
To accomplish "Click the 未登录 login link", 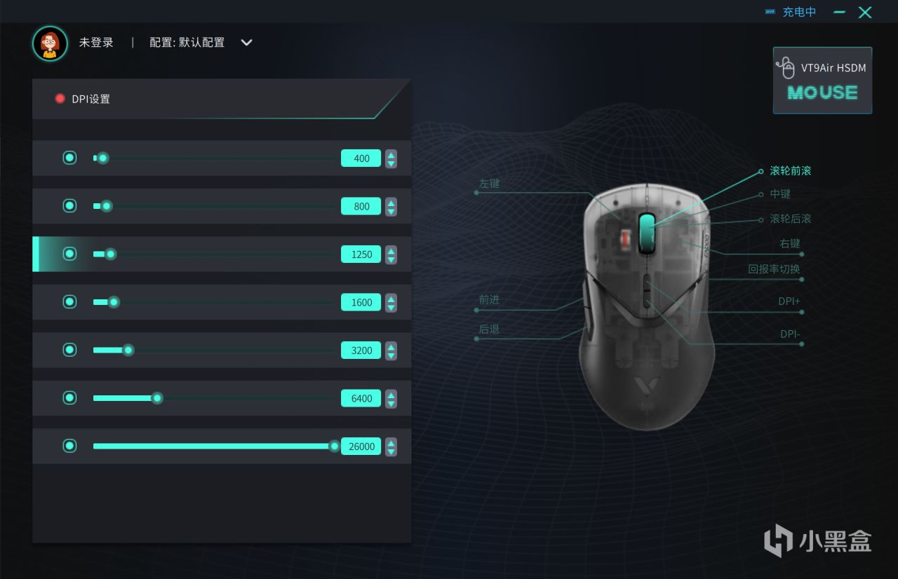I will point(96,43).
